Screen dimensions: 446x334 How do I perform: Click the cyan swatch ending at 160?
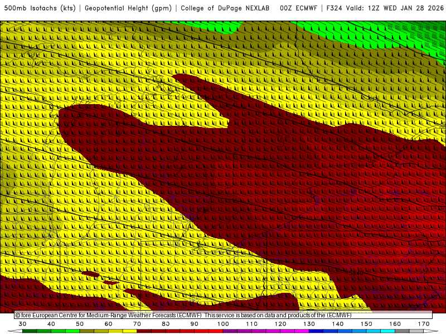387,331
